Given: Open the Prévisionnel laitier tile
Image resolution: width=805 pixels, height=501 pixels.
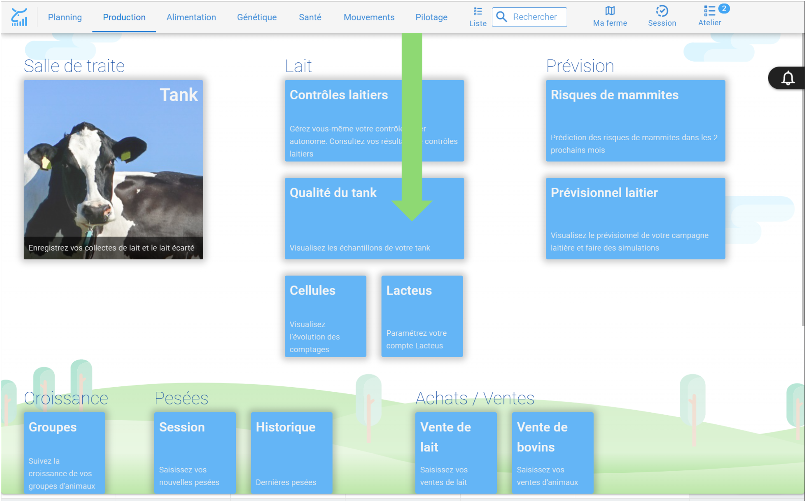Looking at the screenshot, I should (x=635, y=219).
